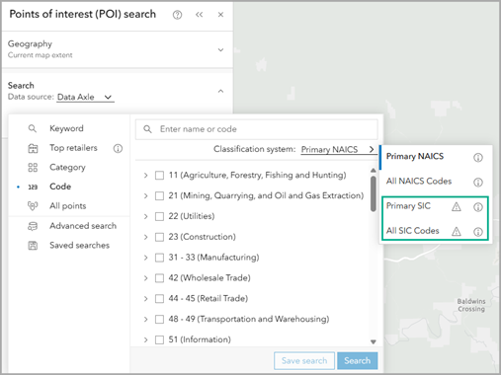Check the 31 - 33 Manufacturing checkbox
This screenshot has height=375, width=501.
click(159, 258)
